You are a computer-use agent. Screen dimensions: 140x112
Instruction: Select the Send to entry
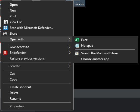[x=37, y=66]
